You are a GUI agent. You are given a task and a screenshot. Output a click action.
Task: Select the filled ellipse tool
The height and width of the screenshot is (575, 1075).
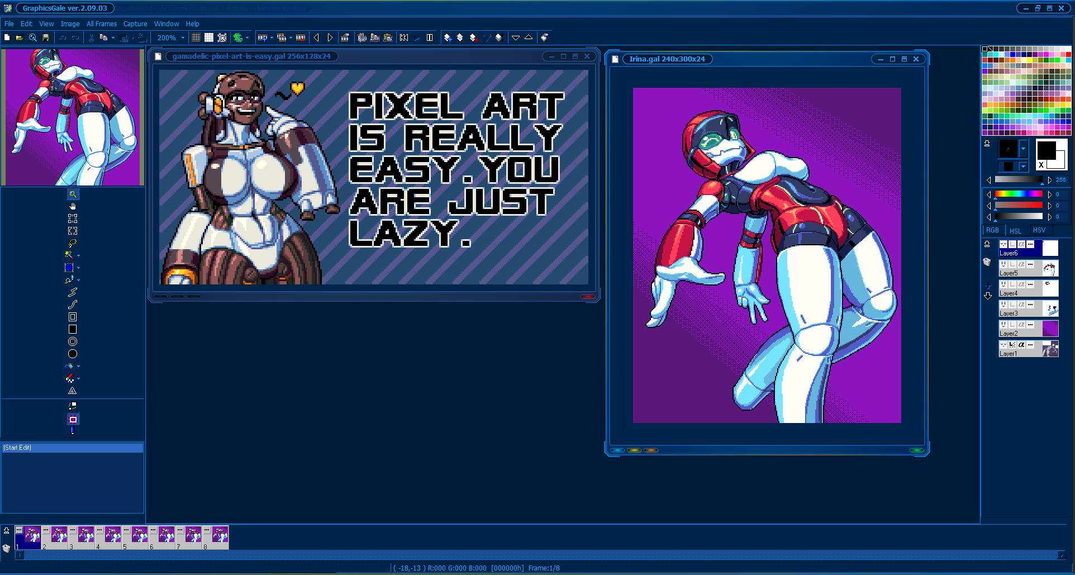[x=73, y=354]
